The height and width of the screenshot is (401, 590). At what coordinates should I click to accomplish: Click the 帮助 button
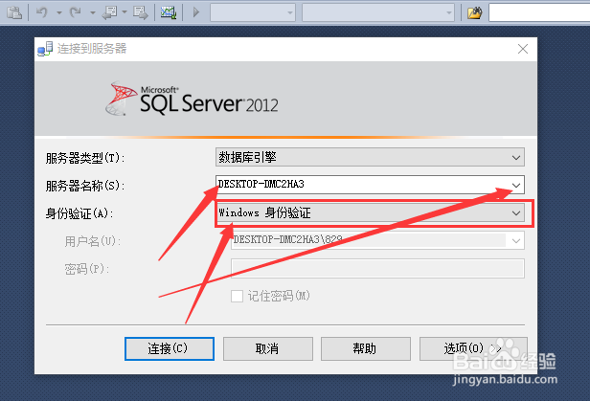tap(365, 348)
